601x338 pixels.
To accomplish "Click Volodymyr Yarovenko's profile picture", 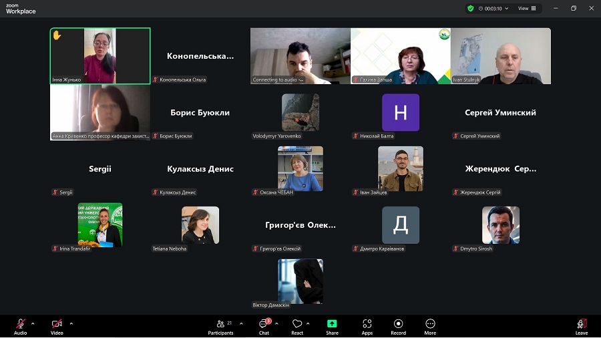I will 300,112.
